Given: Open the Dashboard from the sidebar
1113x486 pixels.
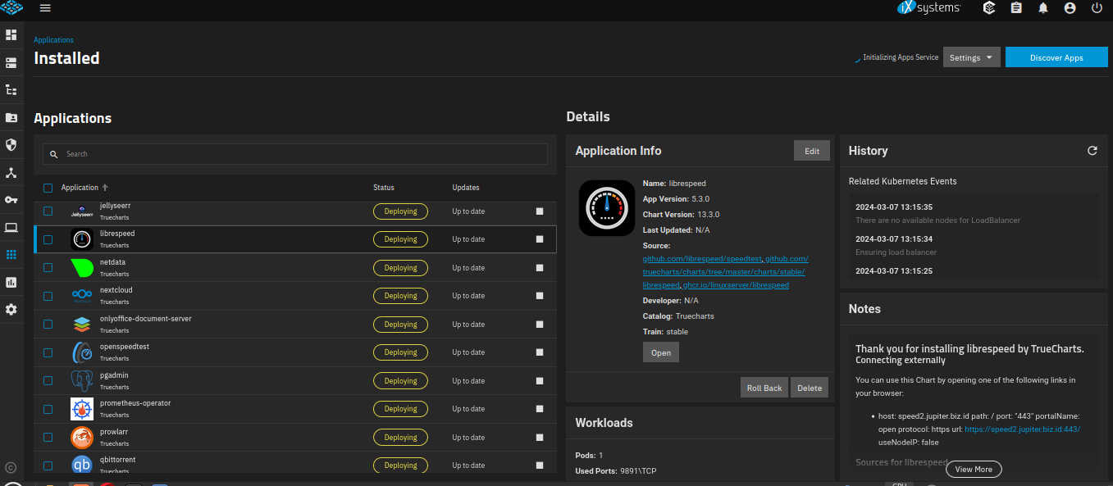Looking at the screenshot, I should (11, 35).
